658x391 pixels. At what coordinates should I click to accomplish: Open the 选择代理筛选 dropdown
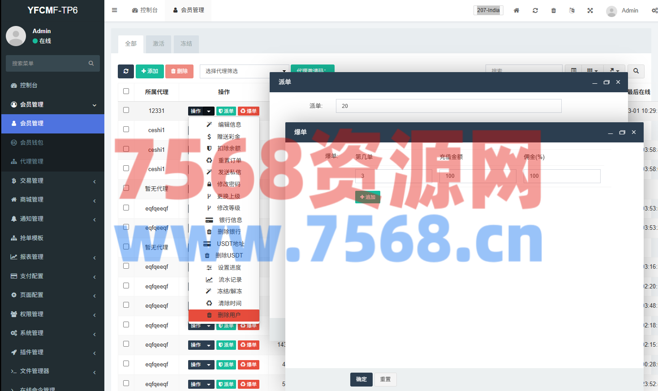(x=244, y=71)
